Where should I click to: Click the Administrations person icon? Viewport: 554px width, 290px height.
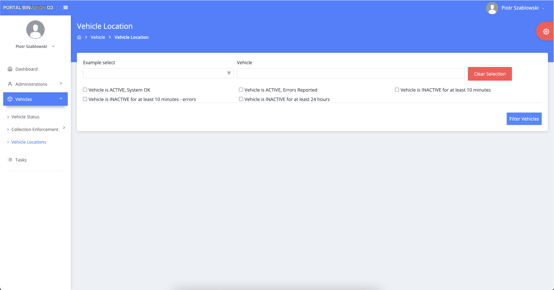pos(10,84)
